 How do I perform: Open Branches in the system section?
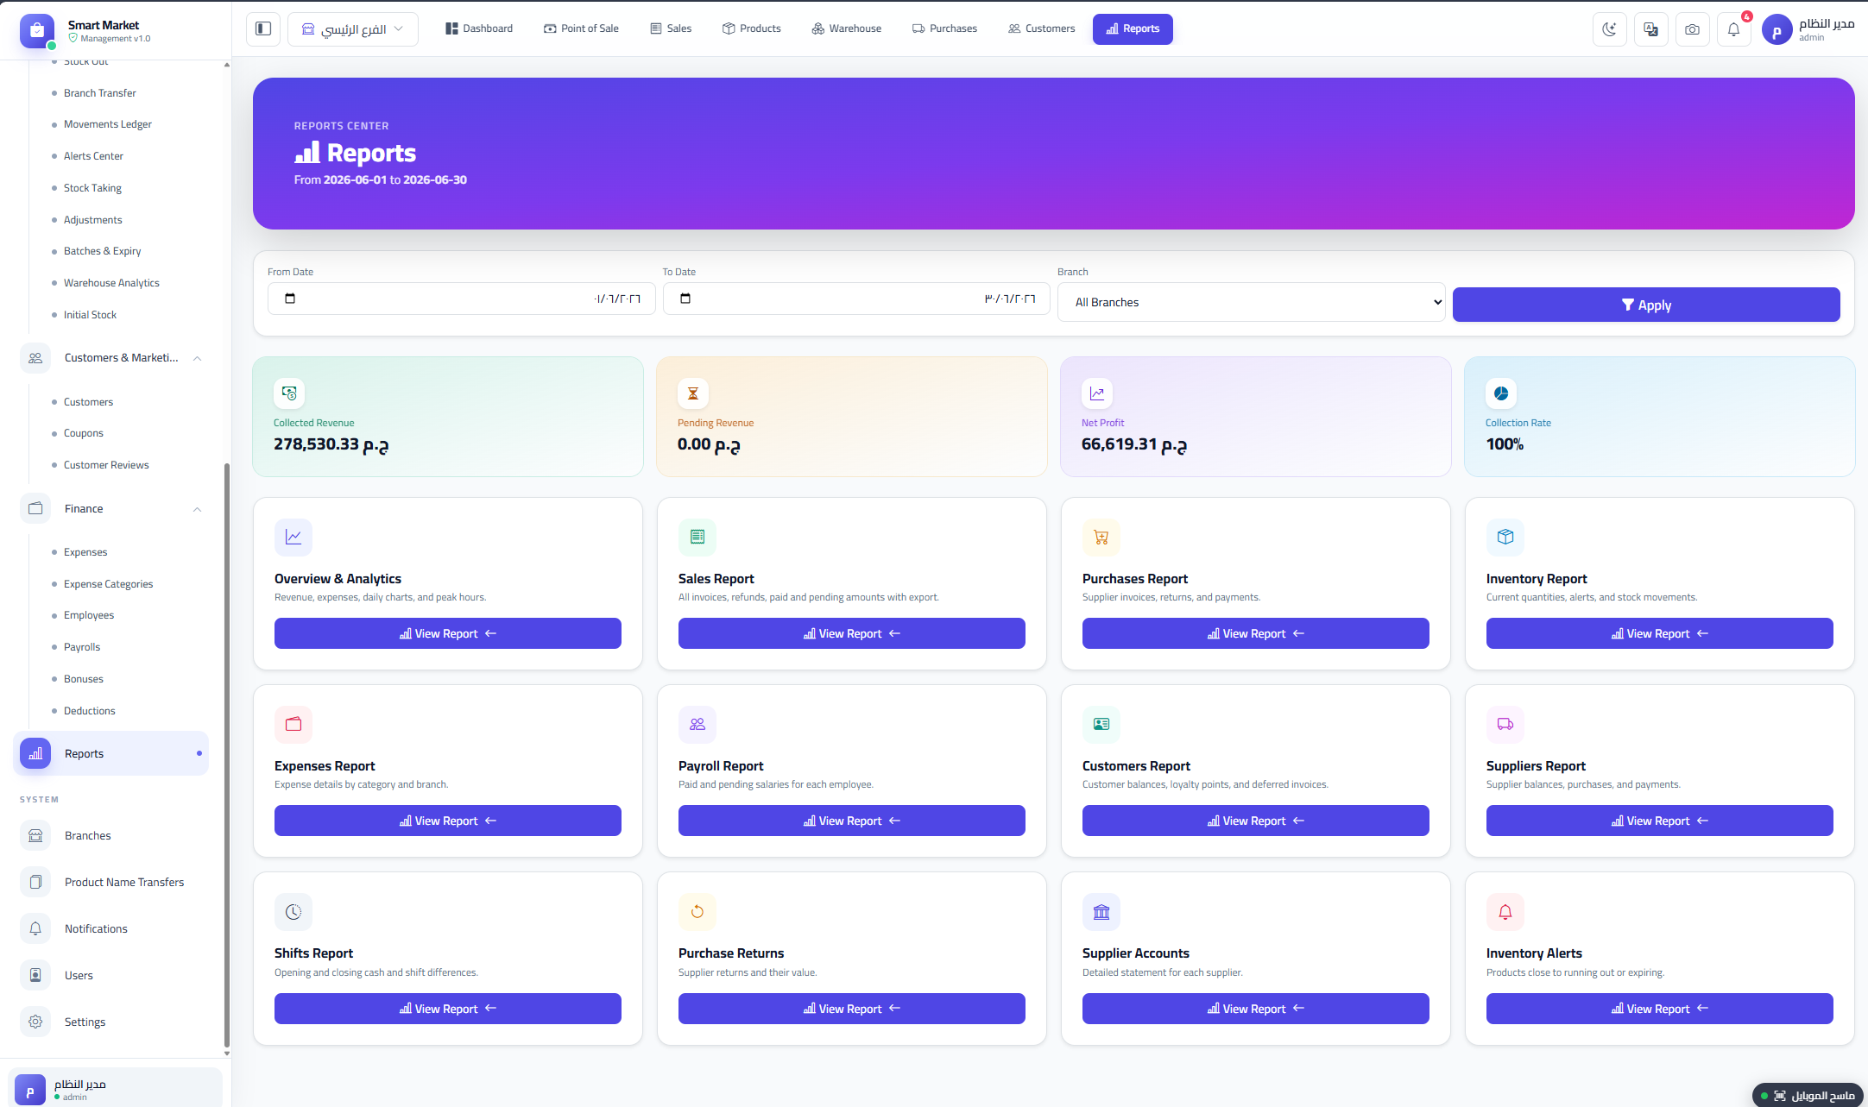click(111, 835)
